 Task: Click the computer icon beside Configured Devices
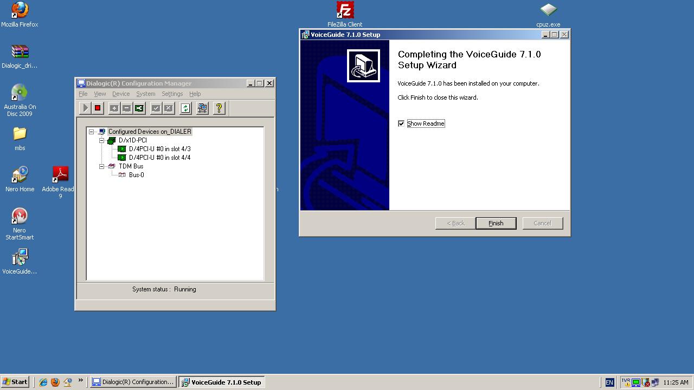tap(101, 132)
